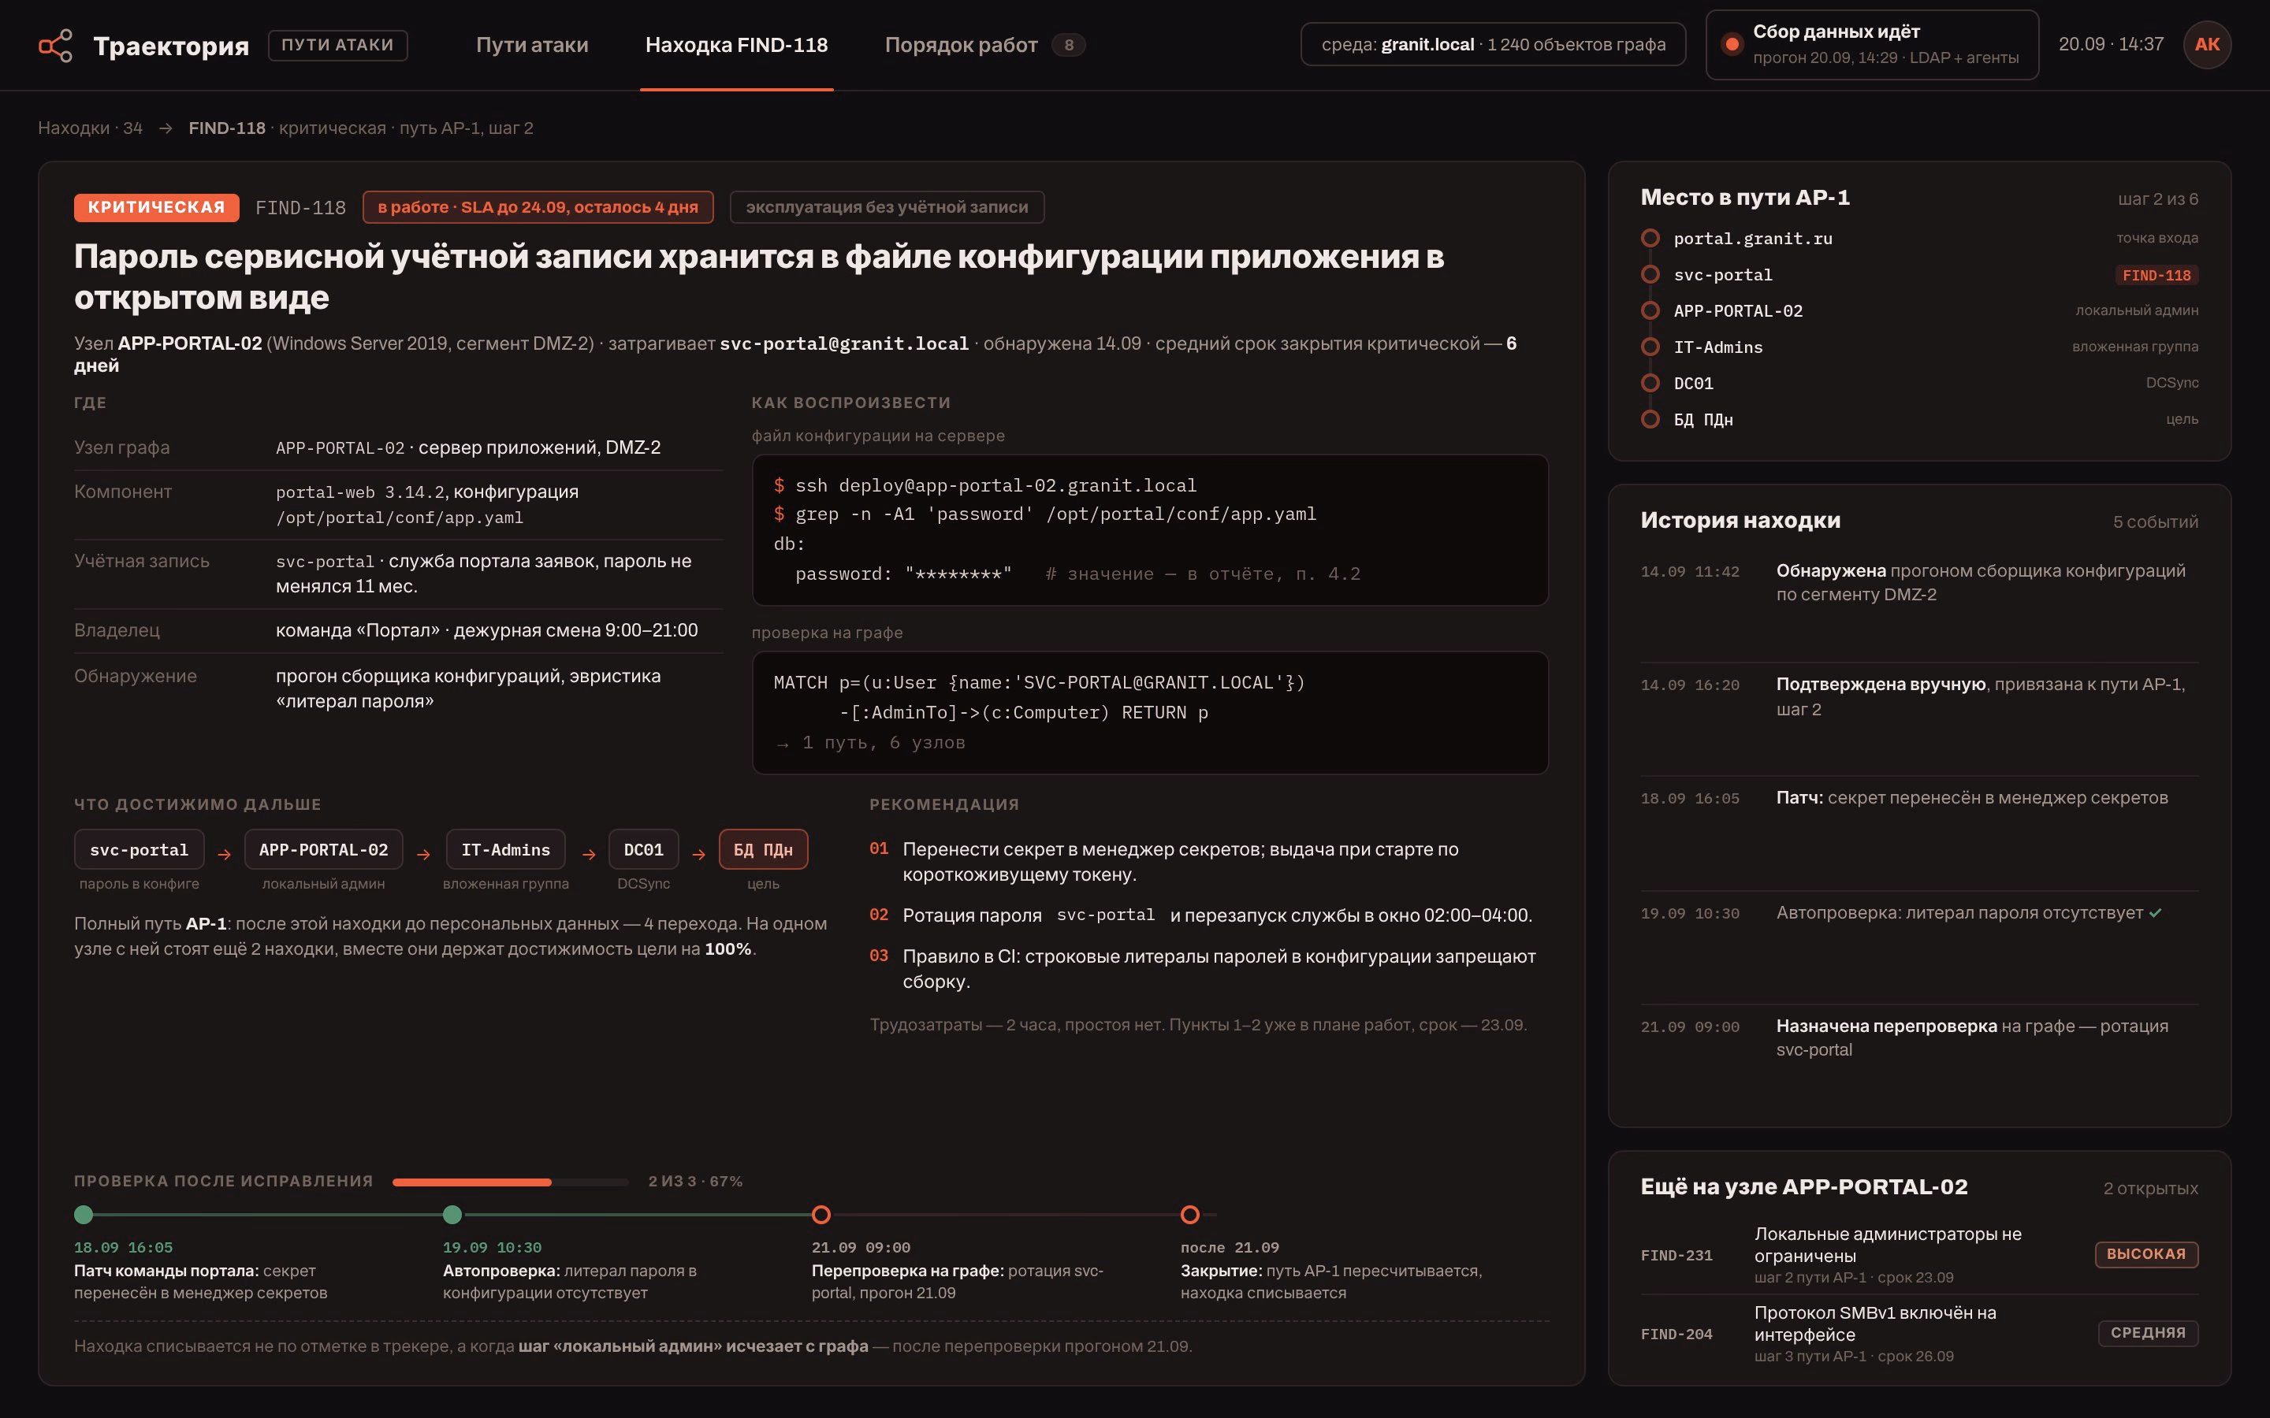Select the portal.granit.ru node circle in path AP-1
Image resolution: width=2270 pixels, height=1418 pixels.
[1650, 238]
